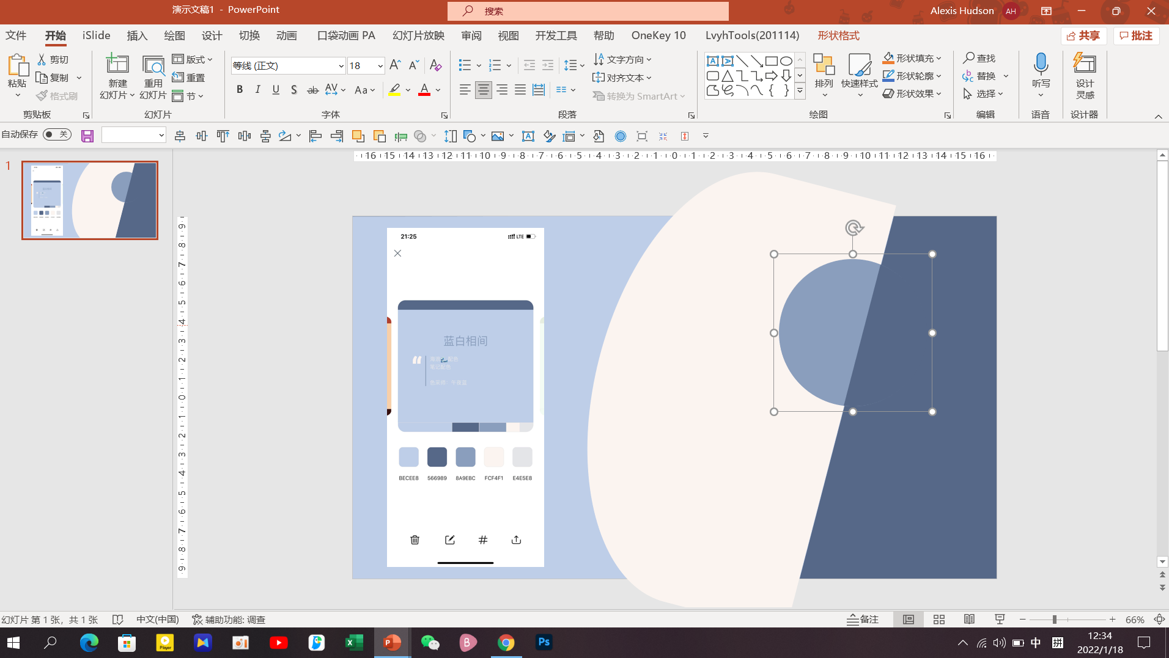This screenshot has width=1169, height=658.
Task: Expand the Shape Fill dropdown
Action: pos(939,59)
